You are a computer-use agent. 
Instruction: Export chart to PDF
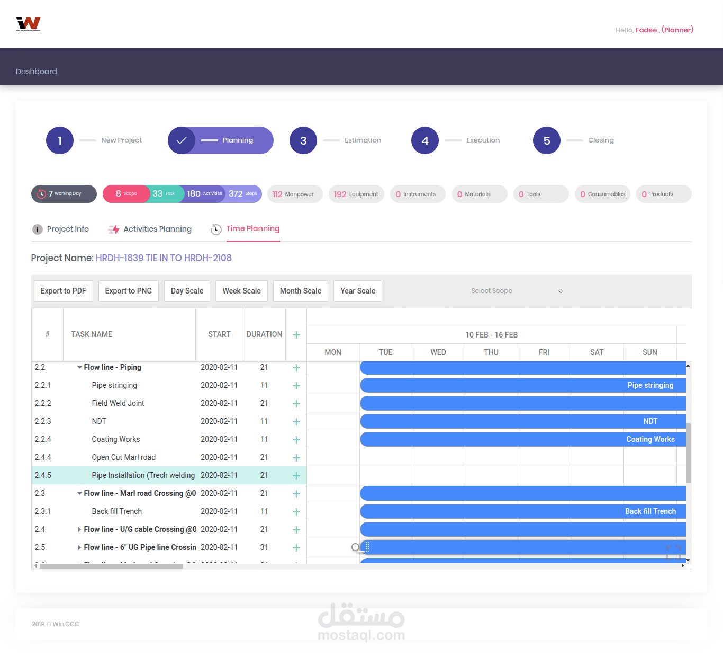63,291
